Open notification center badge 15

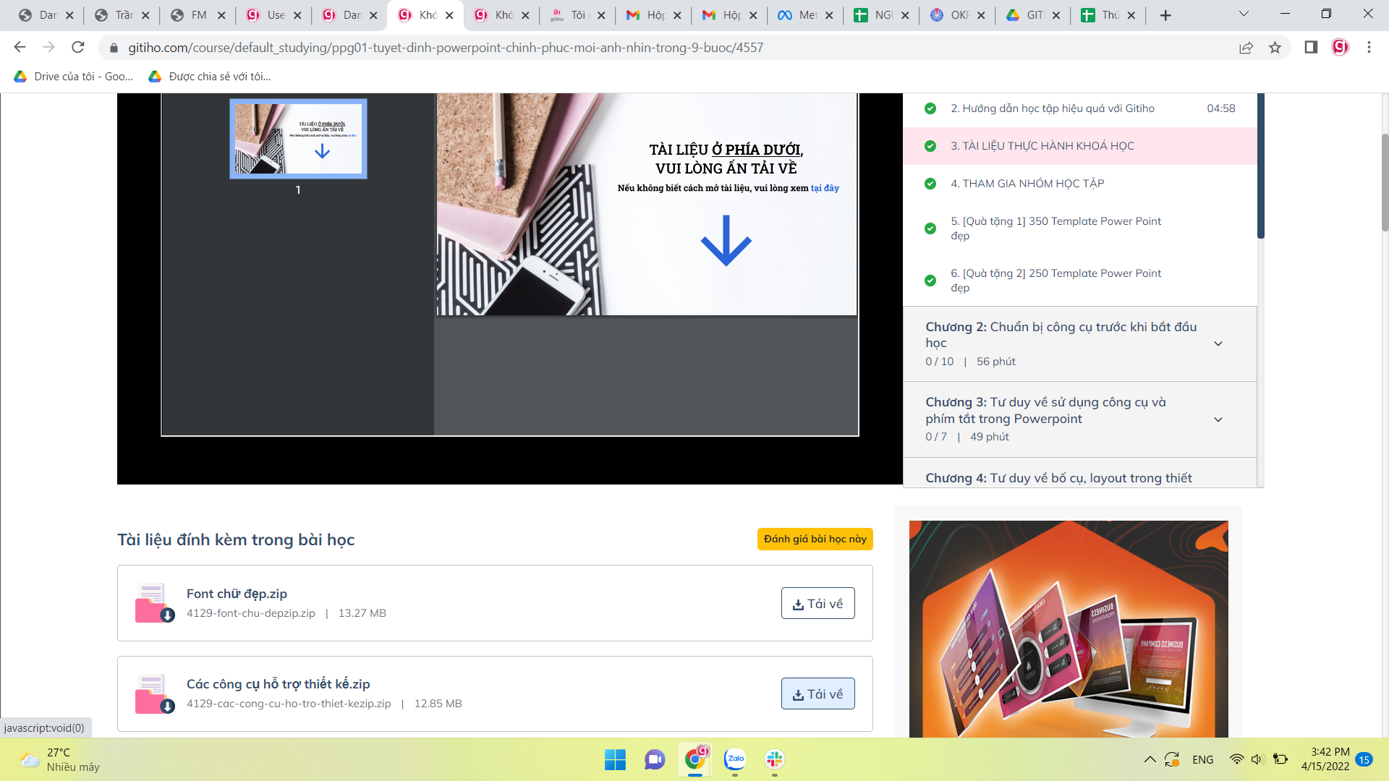tap(1364, 759)
